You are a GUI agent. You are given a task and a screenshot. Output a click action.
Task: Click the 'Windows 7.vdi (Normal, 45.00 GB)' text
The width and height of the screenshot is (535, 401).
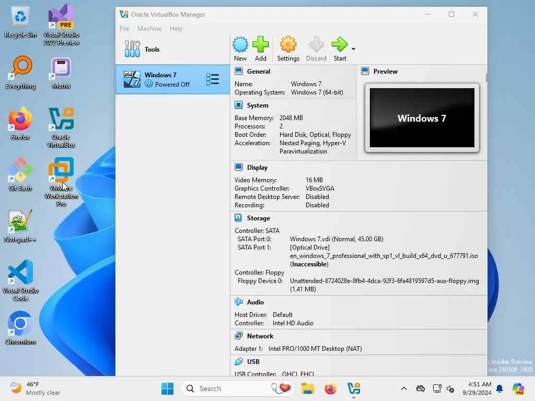(336, 239)
